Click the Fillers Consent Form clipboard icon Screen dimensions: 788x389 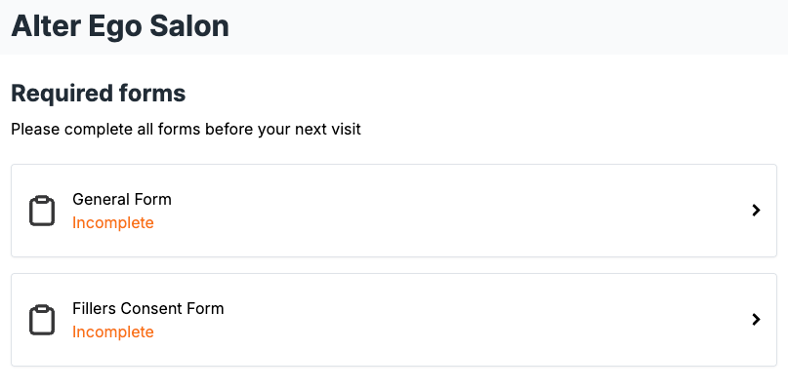click(42, 320)
